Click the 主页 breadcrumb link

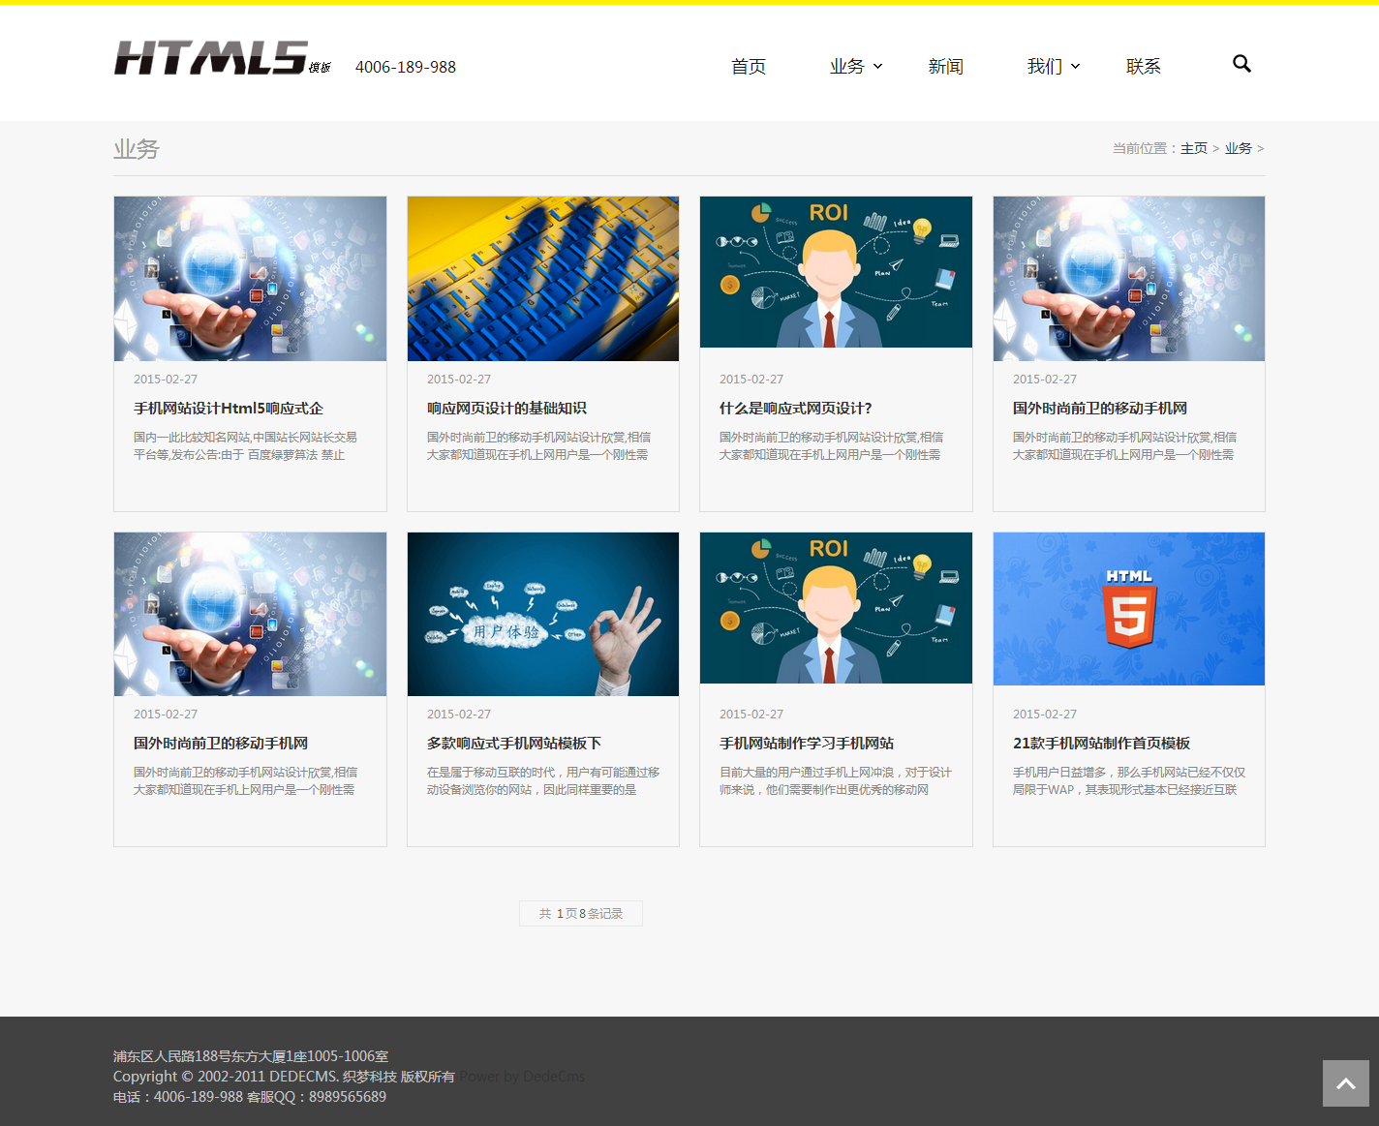[1193, 148]
